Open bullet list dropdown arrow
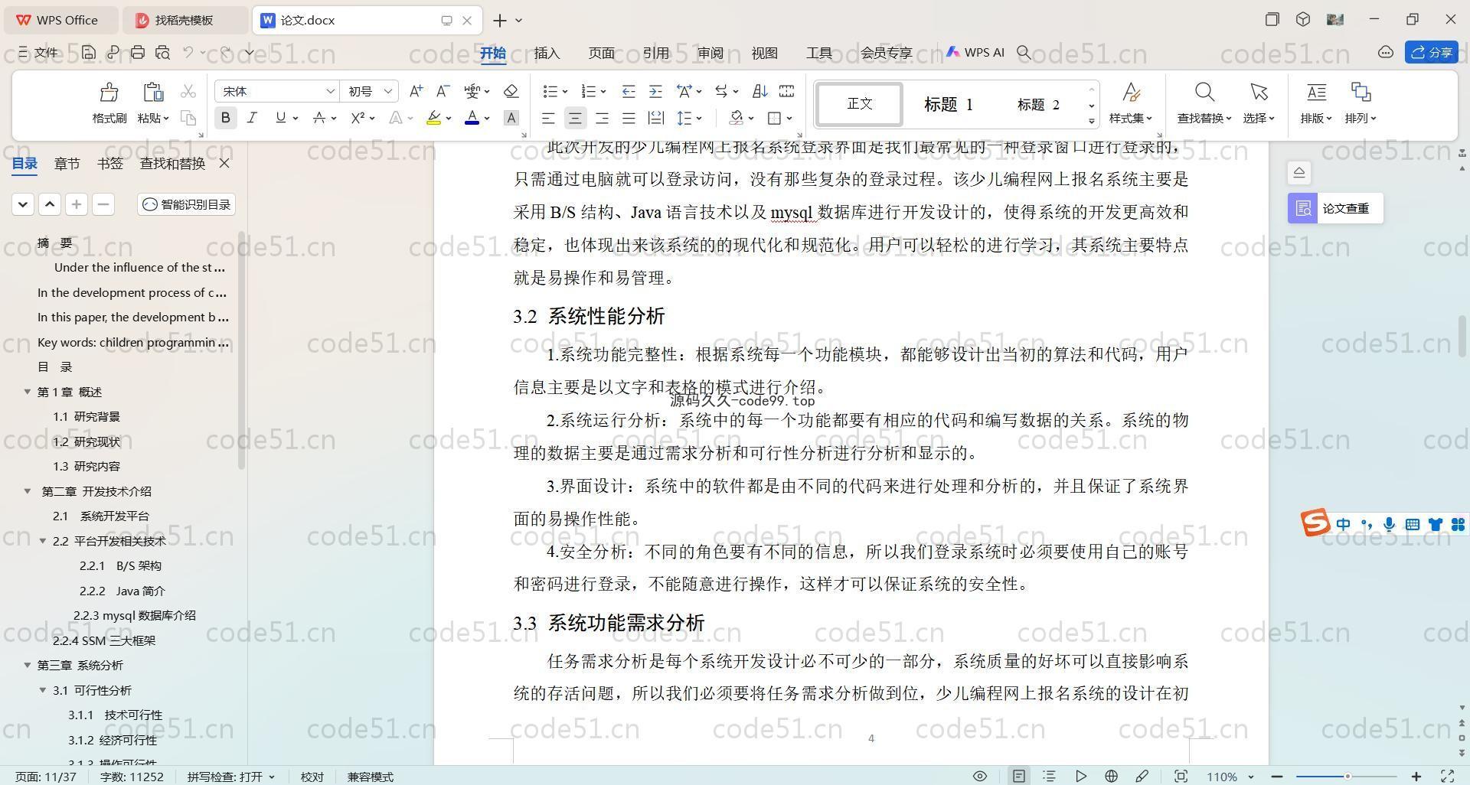The height and width of the screenshot is (785, 1470). 565,92
